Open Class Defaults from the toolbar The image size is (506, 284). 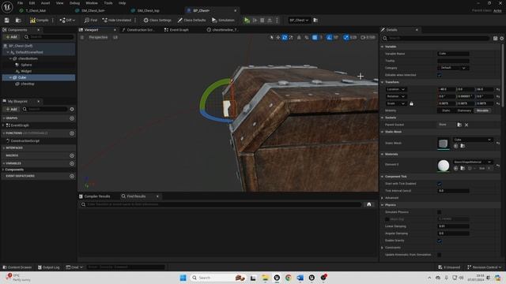[x=191, y=20]
